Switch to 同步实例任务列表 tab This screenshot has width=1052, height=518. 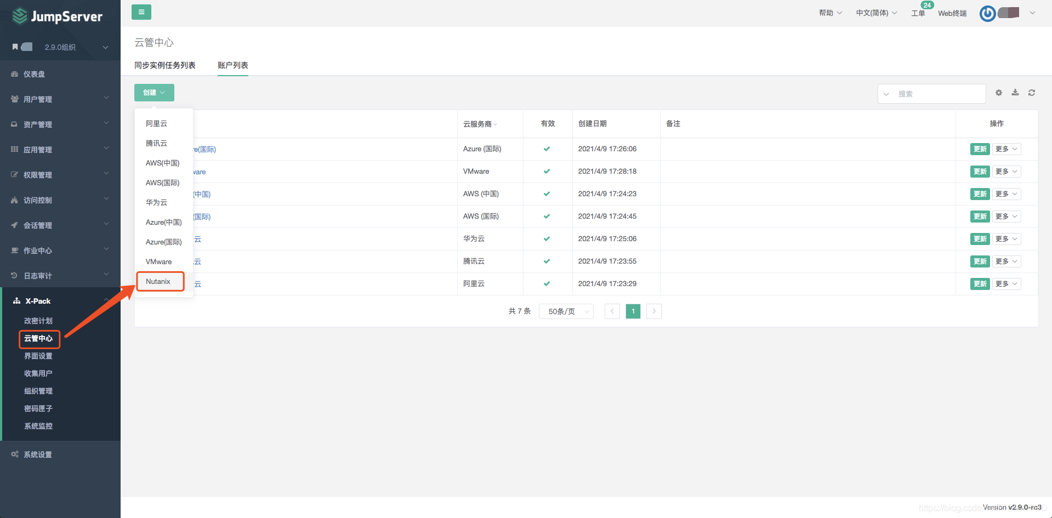click(165, 65)
